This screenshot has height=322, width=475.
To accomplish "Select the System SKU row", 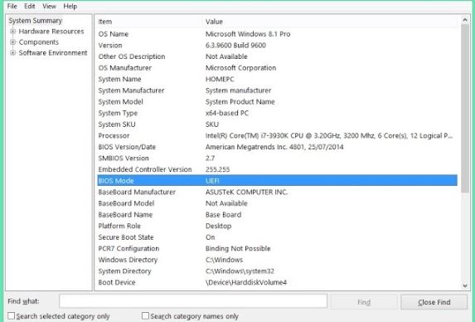I will [x=277, y=124].
